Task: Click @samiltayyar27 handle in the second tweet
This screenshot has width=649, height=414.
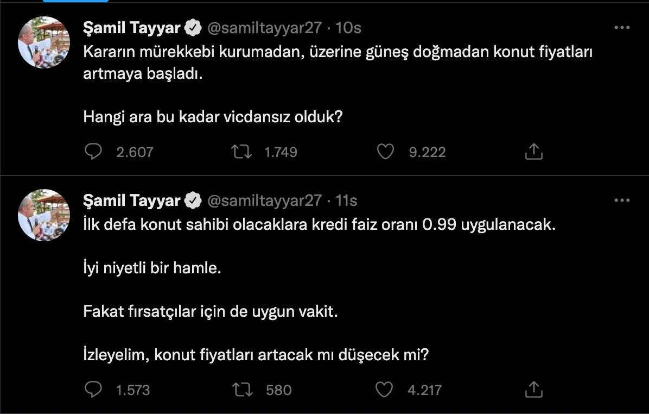Action: pos(265,200)
